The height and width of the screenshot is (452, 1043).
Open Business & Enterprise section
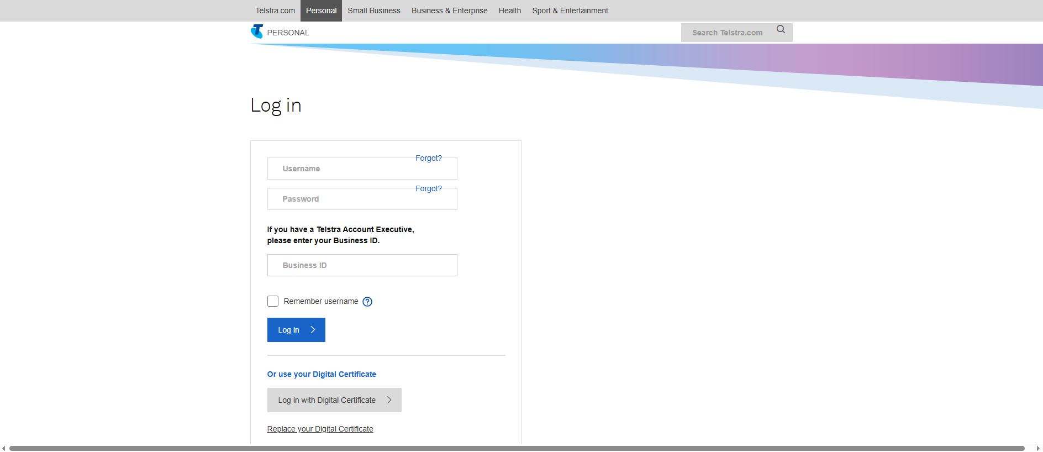pyautogui.click(x=450, y=10)
